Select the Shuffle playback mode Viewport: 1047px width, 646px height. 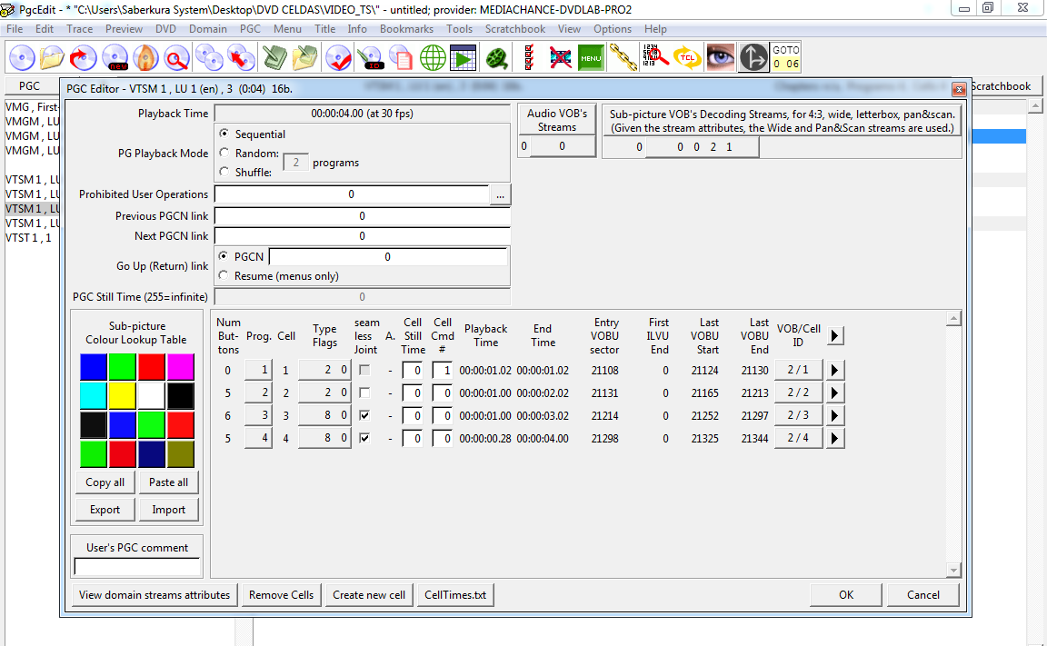(224, 173)
